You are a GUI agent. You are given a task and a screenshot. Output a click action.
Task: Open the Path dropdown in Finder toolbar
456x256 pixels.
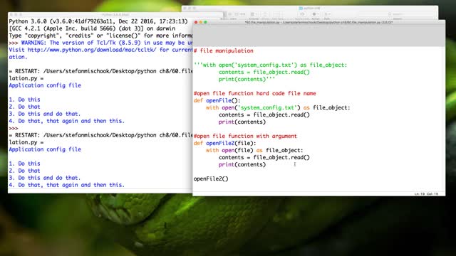(x=327, y=14)
